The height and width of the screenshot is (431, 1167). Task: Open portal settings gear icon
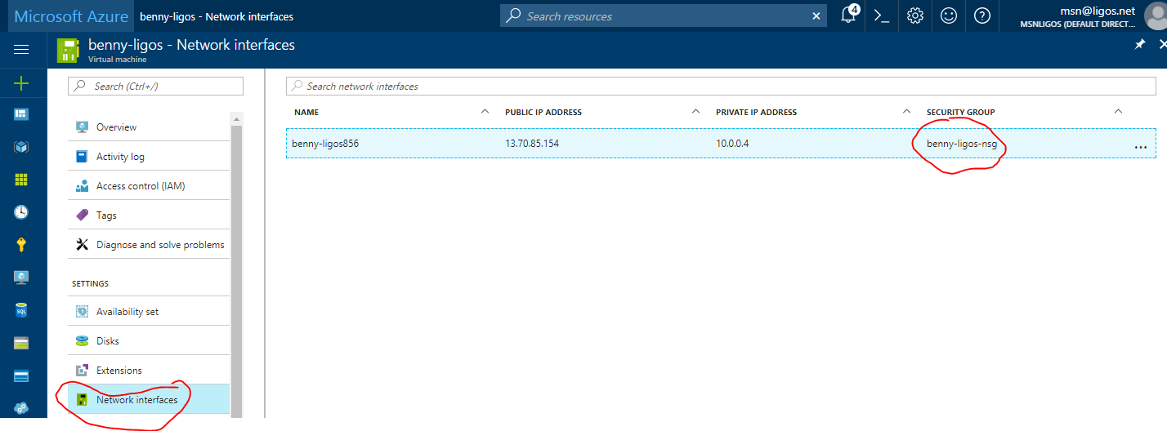(915, 16)
